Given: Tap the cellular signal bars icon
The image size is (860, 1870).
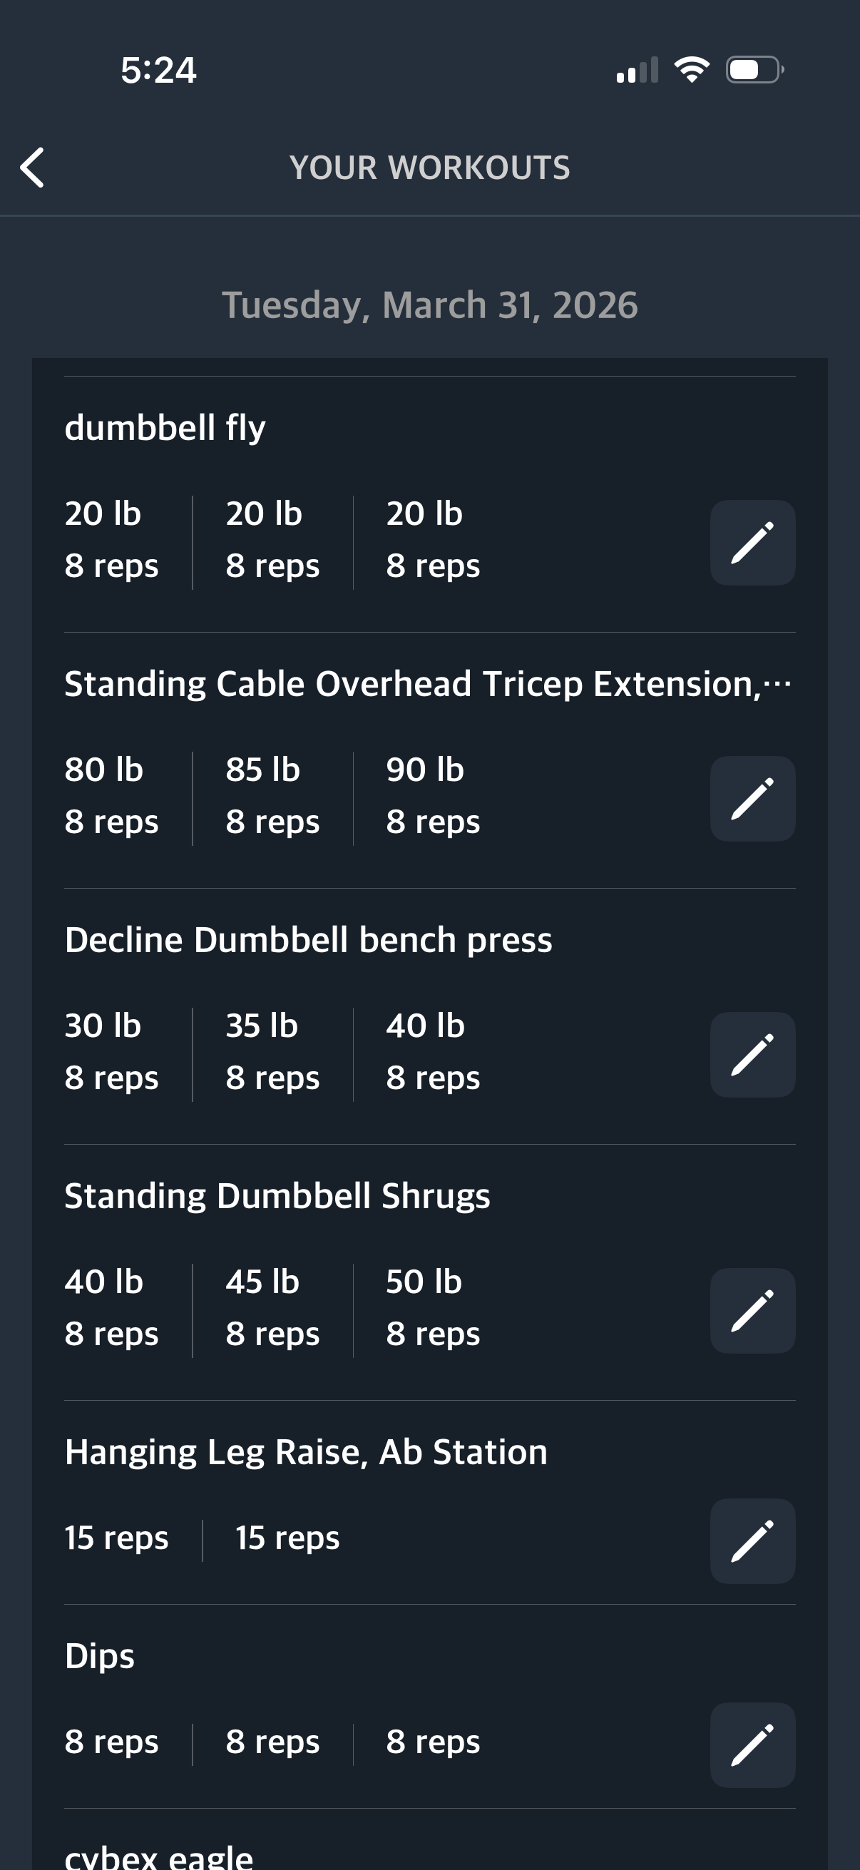Looking at the screenshot, I should [638, 71].
